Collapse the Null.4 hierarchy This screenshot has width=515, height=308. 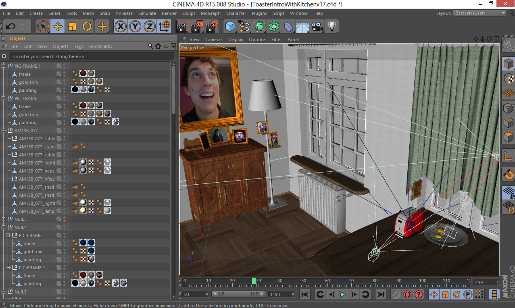click(x=4, y=227)
